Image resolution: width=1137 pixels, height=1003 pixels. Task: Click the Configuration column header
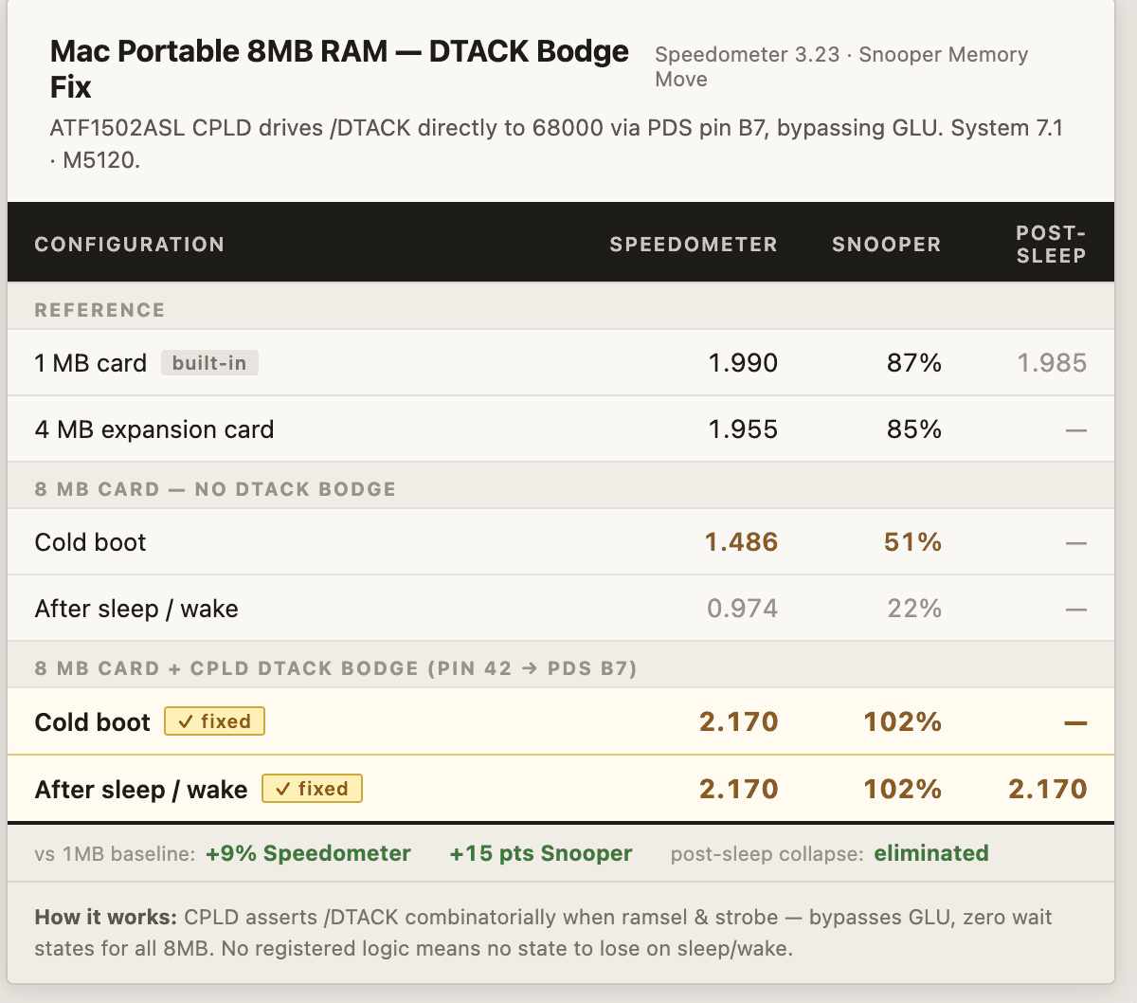(130, 245)
